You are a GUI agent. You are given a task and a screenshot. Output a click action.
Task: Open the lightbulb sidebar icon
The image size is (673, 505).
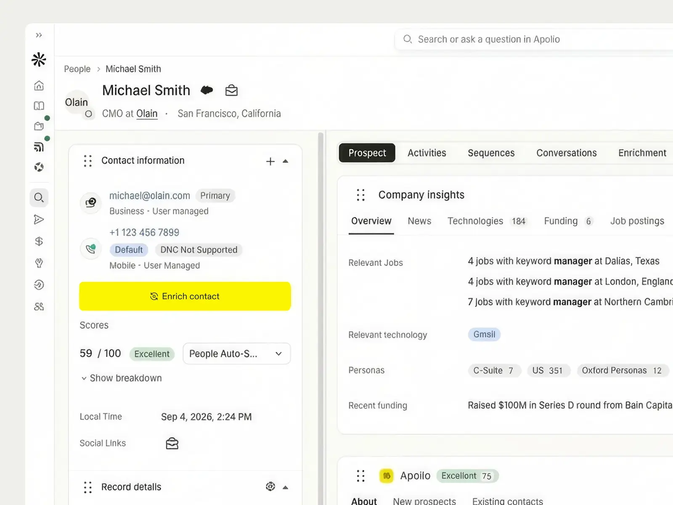[39, 263]
